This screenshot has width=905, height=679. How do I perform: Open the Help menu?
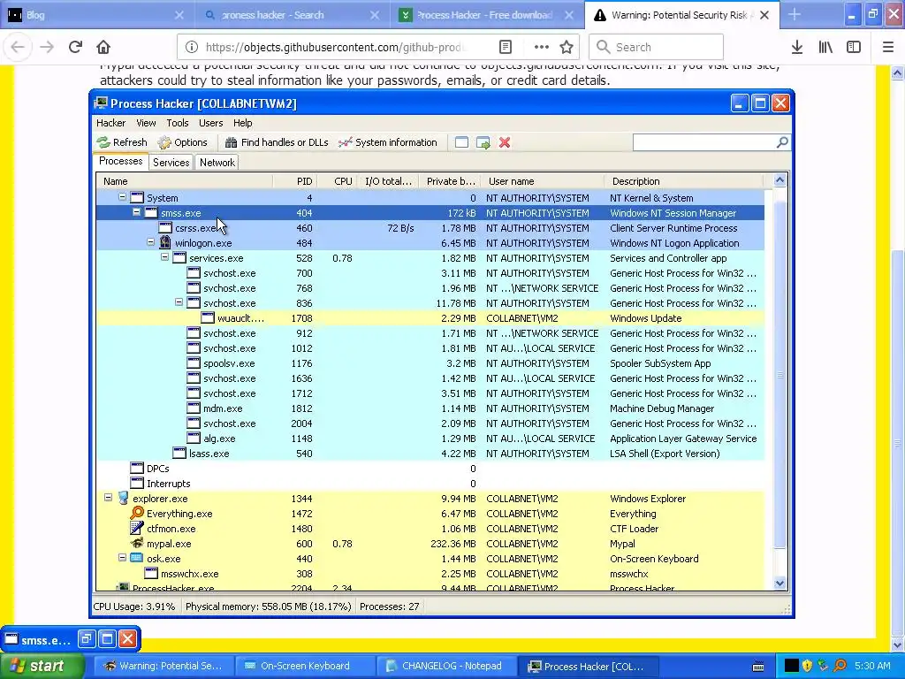pyautogui.click(x=242, y=123)
